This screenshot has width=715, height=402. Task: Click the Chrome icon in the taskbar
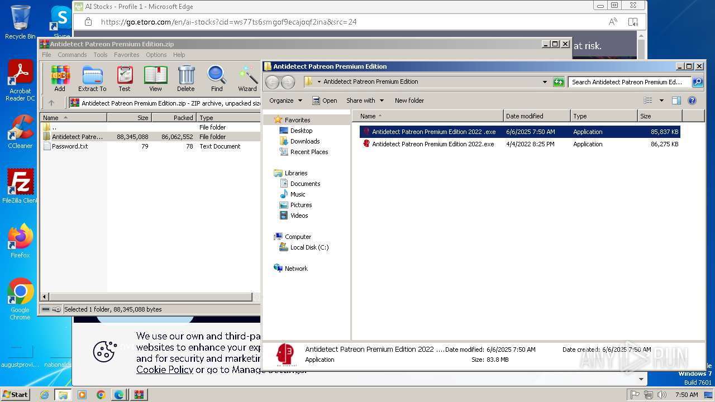click(x=101, y=395)
